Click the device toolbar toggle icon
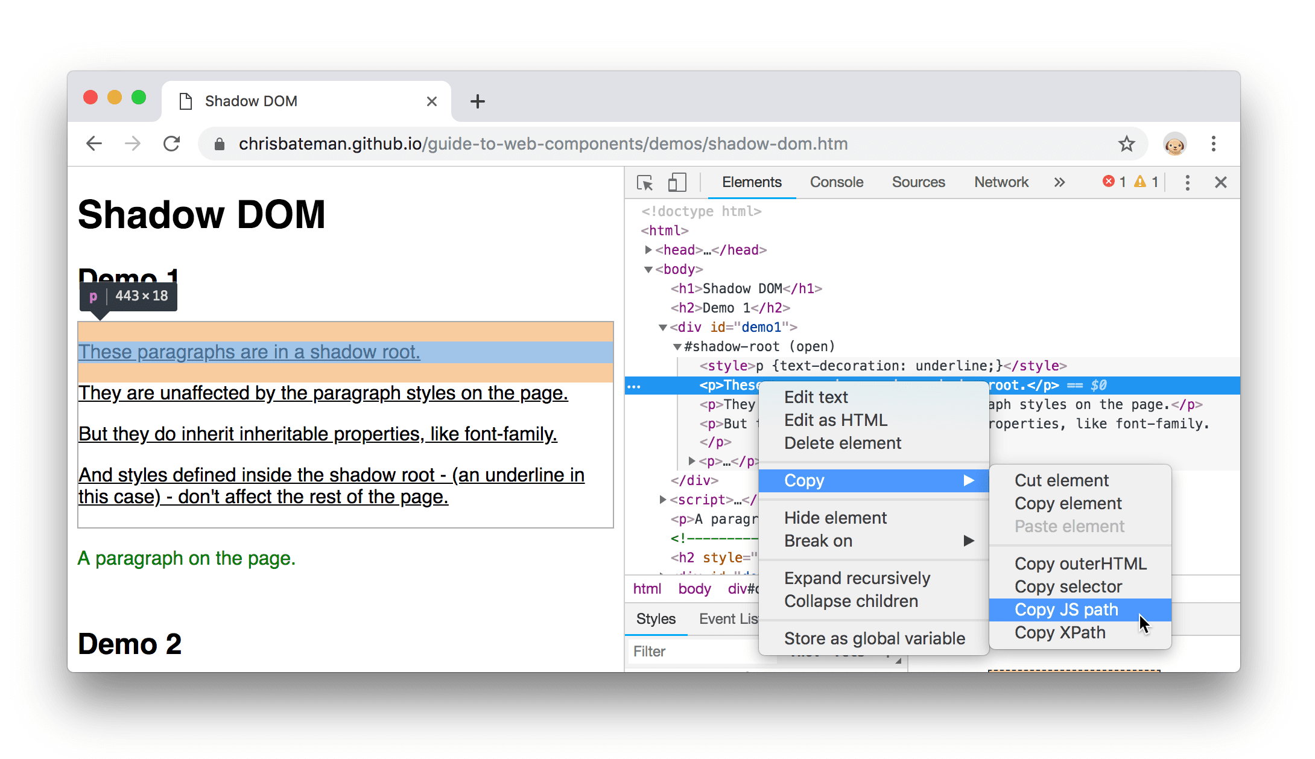The image size is (1315, 759). (x=677, y=182)
